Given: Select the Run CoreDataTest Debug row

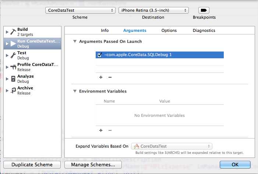Looking at the screenshot, I should pyautogui.click(x=32, y=44).
